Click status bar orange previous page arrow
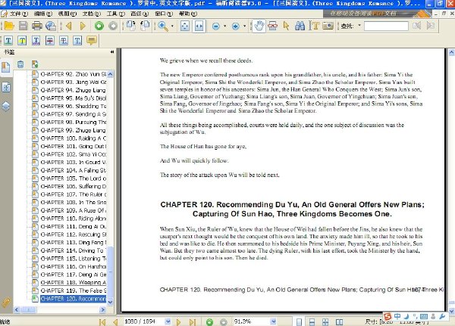 [115, 322]
